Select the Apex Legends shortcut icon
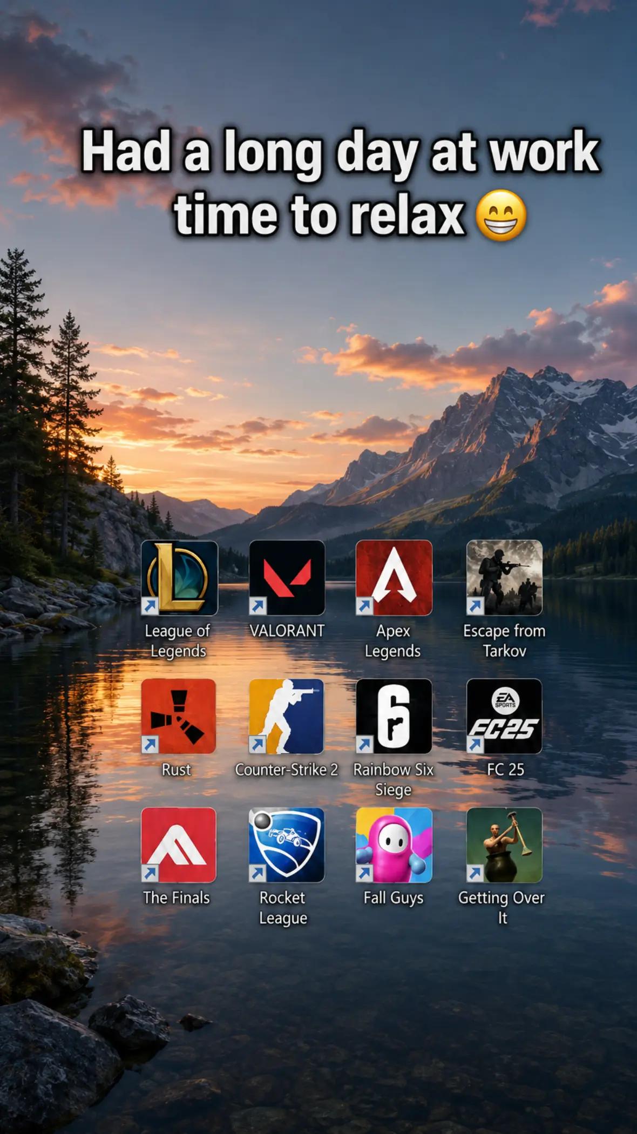Viewport: 637px width, 1134px height. click(x=394, y=578)
